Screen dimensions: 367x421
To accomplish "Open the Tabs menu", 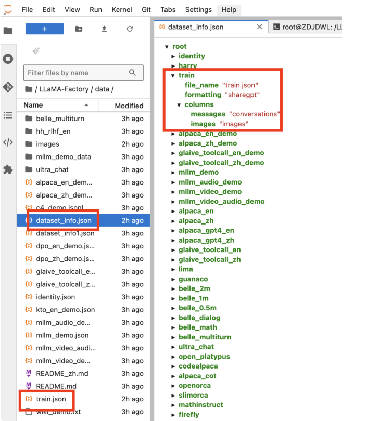I will click(168, 10).
